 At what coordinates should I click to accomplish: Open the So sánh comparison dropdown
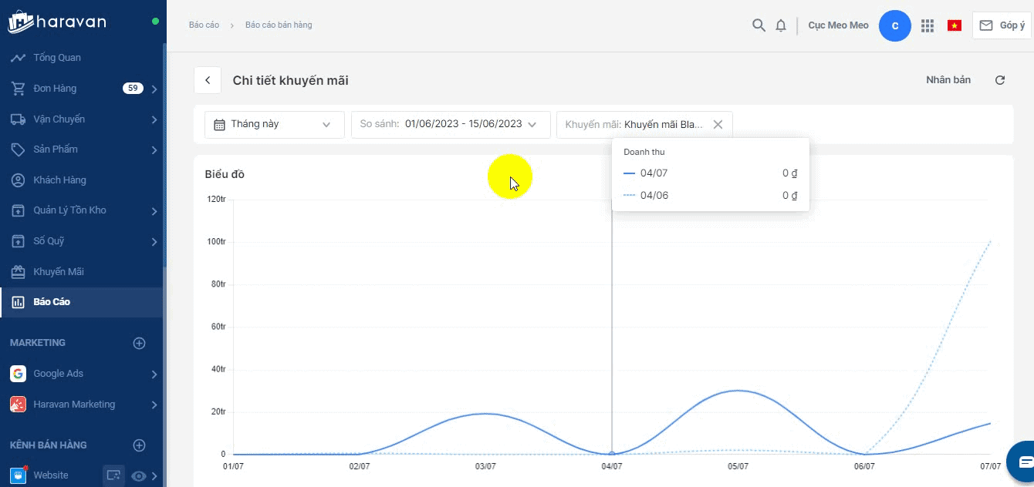pyautogui.click(x=450, y=124)
